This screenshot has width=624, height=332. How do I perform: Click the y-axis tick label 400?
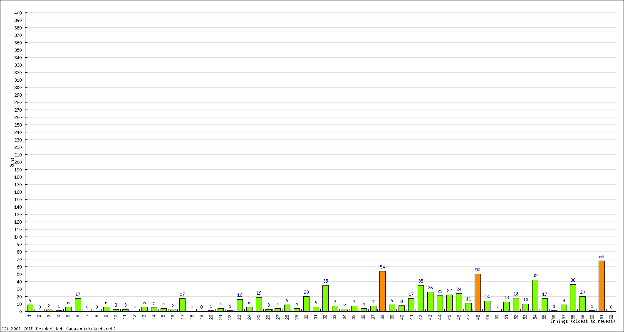pos(18,13)
